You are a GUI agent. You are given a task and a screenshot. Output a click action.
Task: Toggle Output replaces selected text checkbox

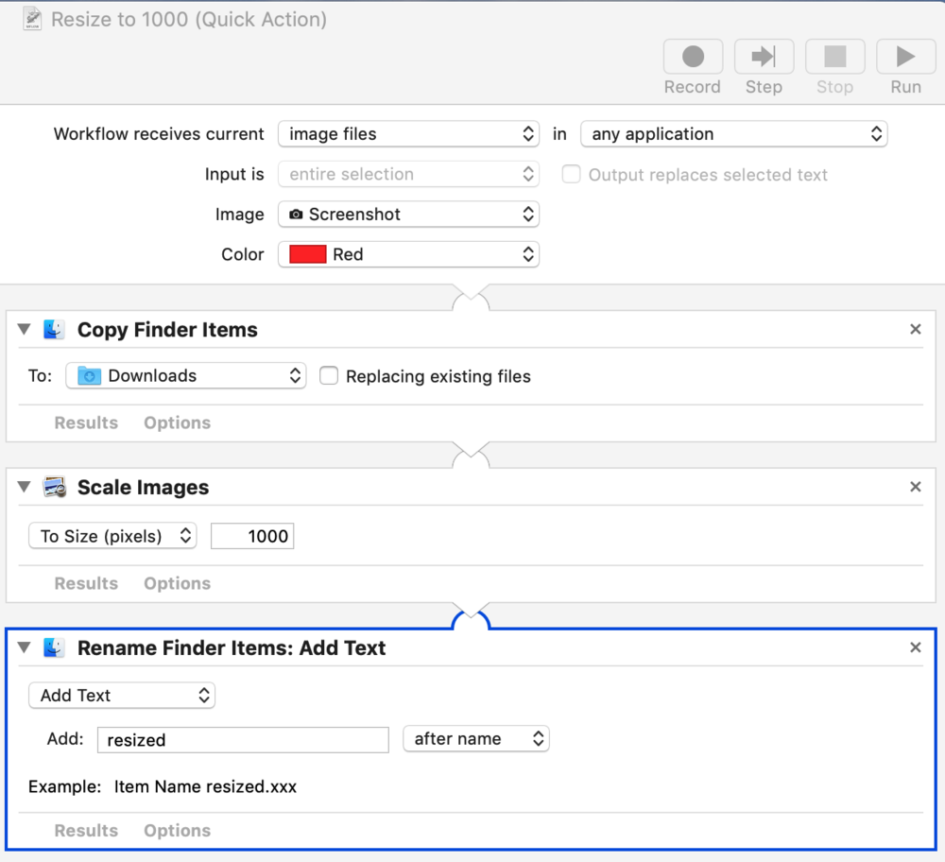[x=571, y=174]
